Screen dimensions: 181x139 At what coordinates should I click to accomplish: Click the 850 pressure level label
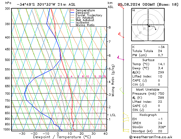[x=8, y=113]
